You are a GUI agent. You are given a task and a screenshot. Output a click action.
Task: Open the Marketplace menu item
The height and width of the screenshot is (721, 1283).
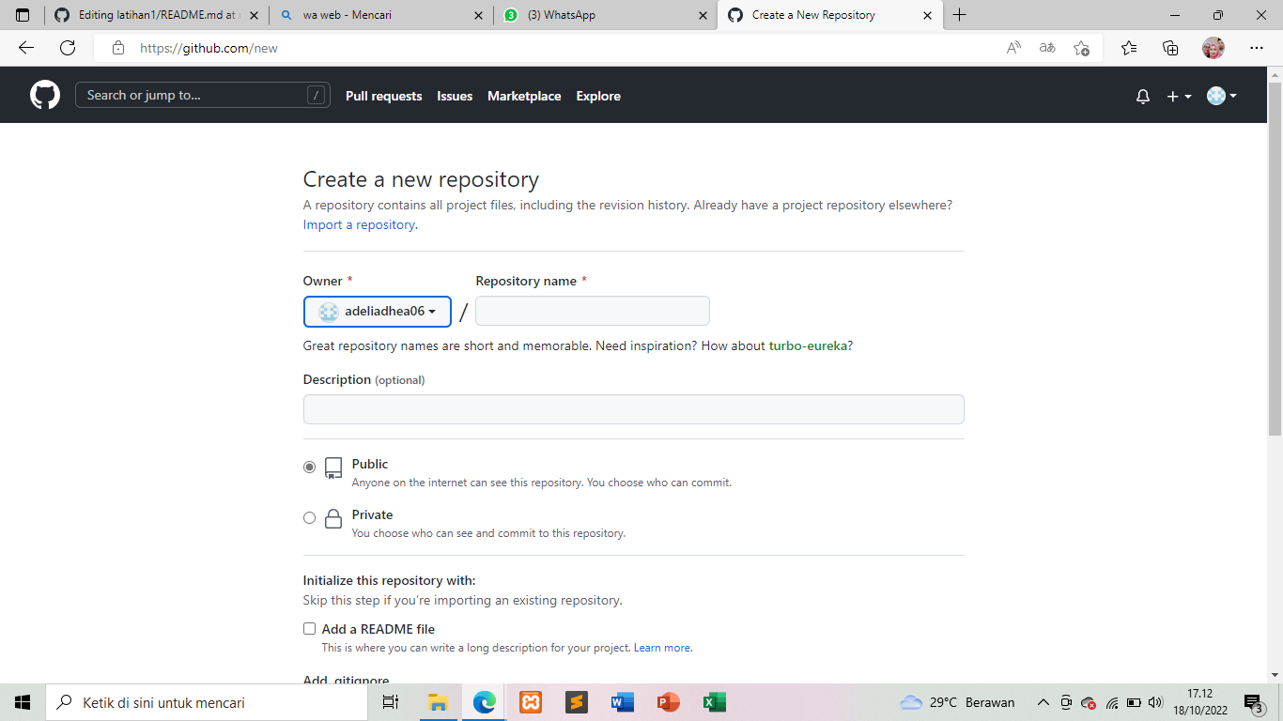[523, 95]
